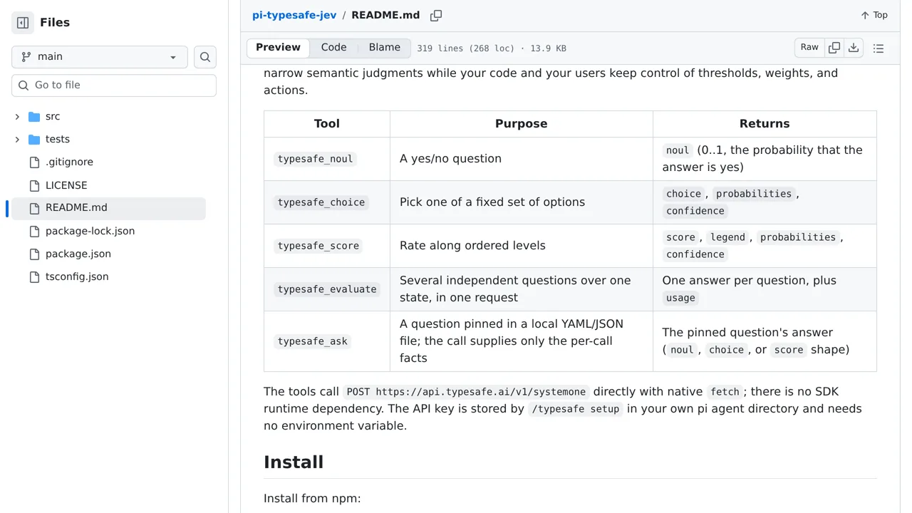Click the '319 lines (268 loc)' file info

point(466,48)
